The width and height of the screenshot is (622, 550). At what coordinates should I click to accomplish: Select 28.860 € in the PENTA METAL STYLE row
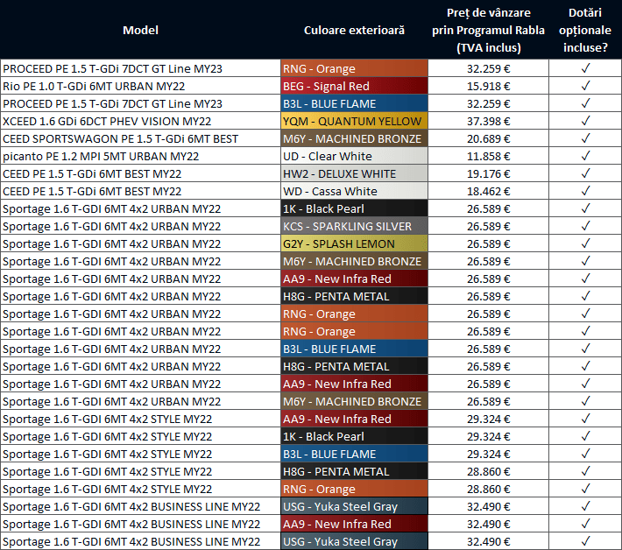click(x=488, y=471)
